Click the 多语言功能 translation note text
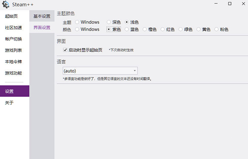This screenshot has height=159, width=248. 107,79
